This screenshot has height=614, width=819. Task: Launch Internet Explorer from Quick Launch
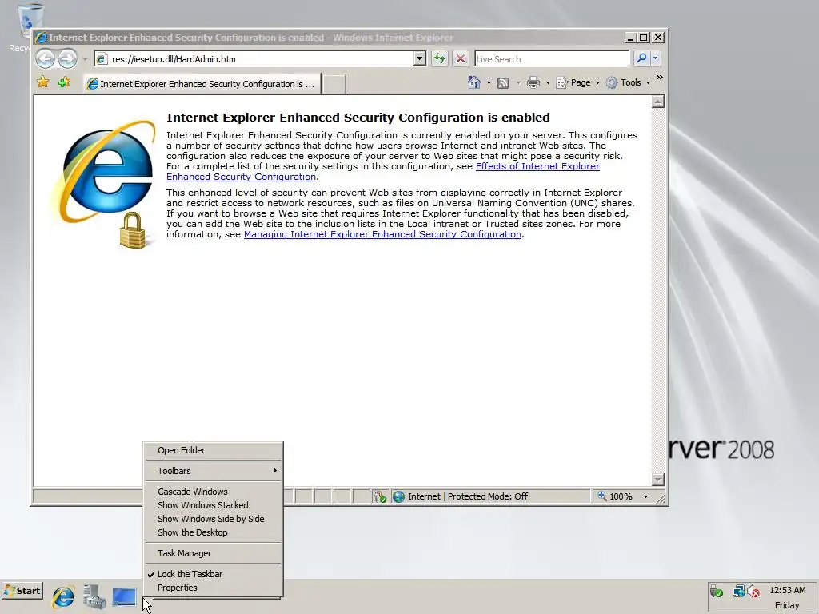(63, 596)
